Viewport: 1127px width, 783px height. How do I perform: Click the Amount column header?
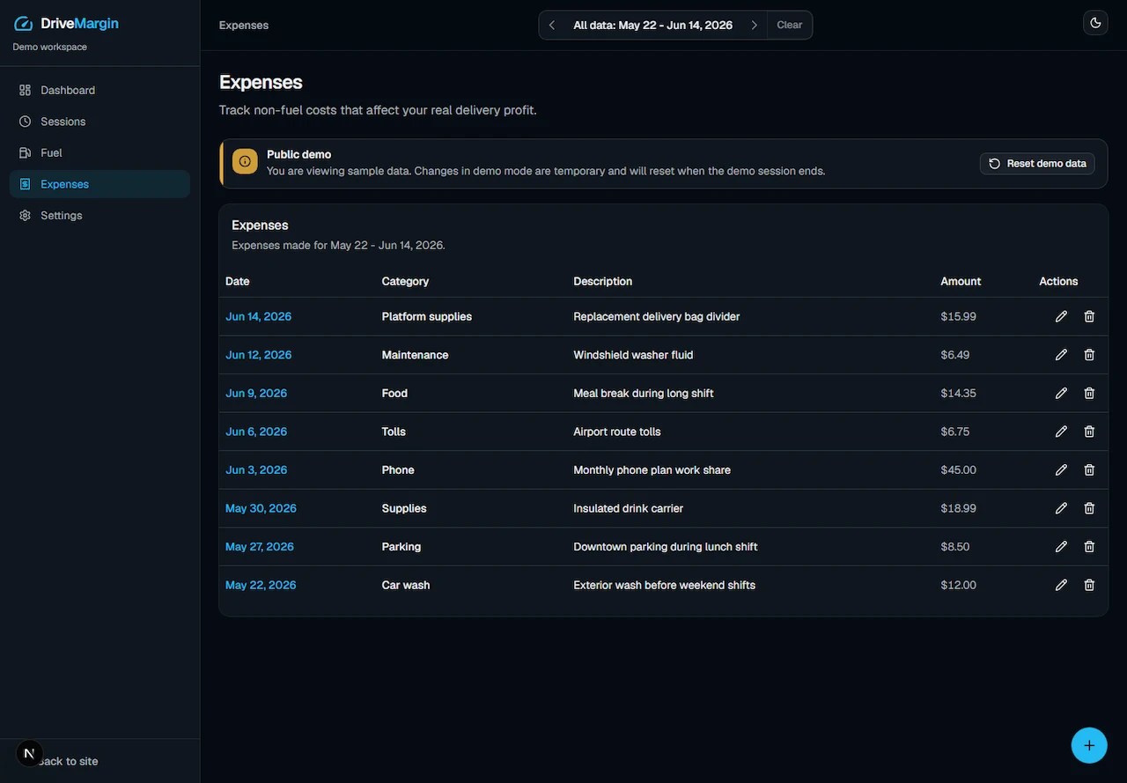click(961, 281)
